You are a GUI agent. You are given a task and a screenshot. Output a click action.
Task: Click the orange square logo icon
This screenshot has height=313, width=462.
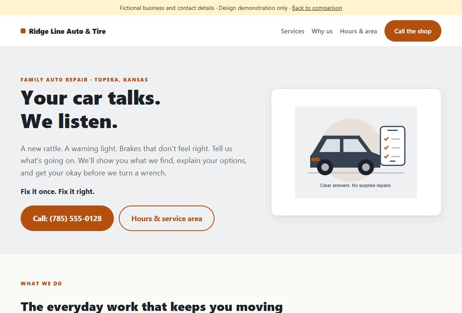[23, 31]
